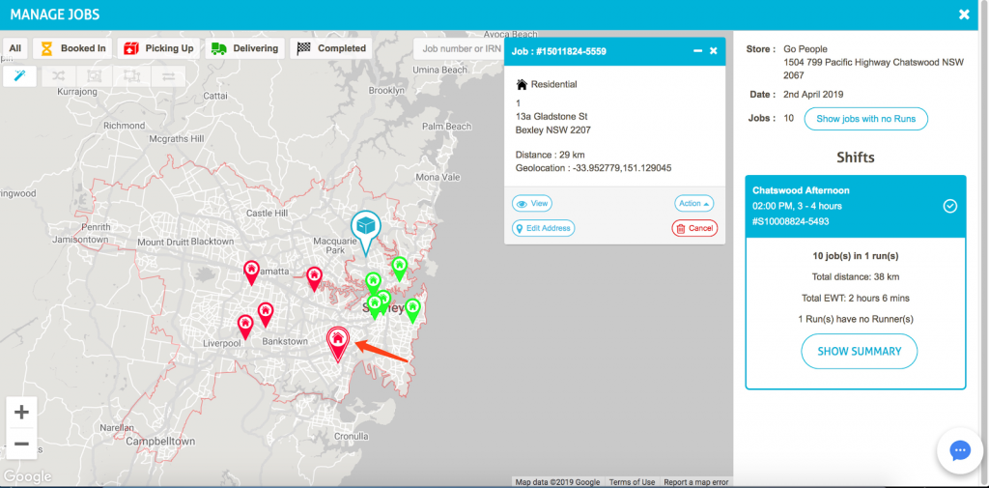Click the Job number or IRN search field
This screenshot has height=488, width=989.
(459, 48)
